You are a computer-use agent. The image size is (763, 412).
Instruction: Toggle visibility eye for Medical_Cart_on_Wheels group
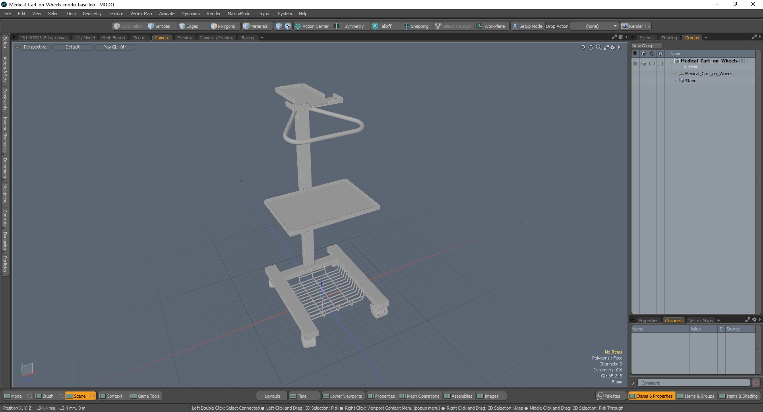[x=635, y=64]
